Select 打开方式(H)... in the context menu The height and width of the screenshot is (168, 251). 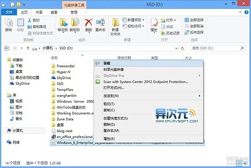(x=148, y=88)
